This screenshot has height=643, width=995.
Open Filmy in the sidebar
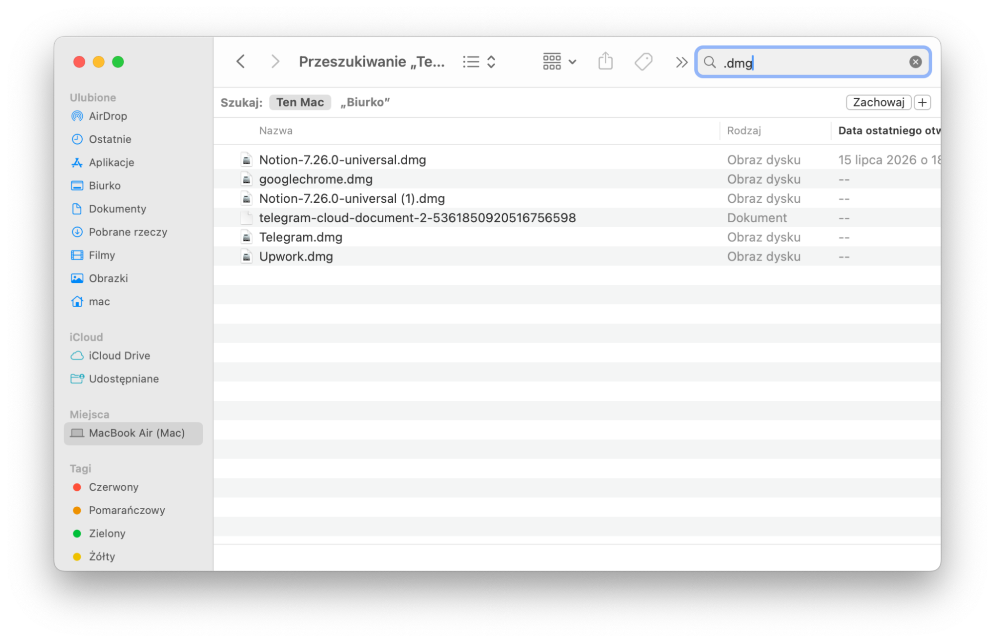pyautogui.click(x=93, y=255)
